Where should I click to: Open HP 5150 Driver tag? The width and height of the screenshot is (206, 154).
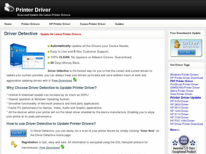coord(179,101)
